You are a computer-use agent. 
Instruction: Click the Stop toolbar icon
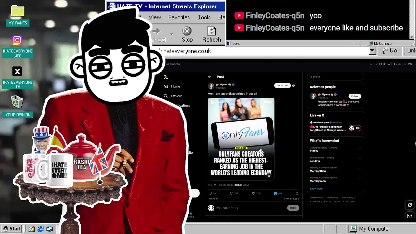pyautogui.click(x=187, y=31)
